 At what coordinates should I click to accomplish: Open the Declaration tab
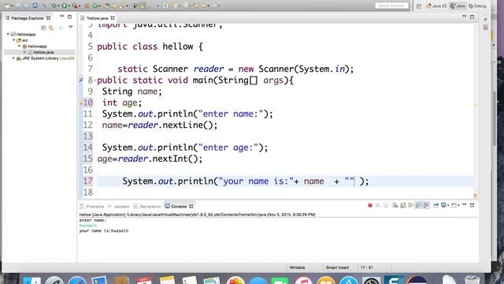(147, 207)
